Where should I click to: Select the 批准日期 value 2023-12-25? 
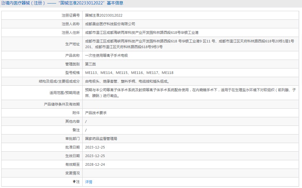(95, 148)
